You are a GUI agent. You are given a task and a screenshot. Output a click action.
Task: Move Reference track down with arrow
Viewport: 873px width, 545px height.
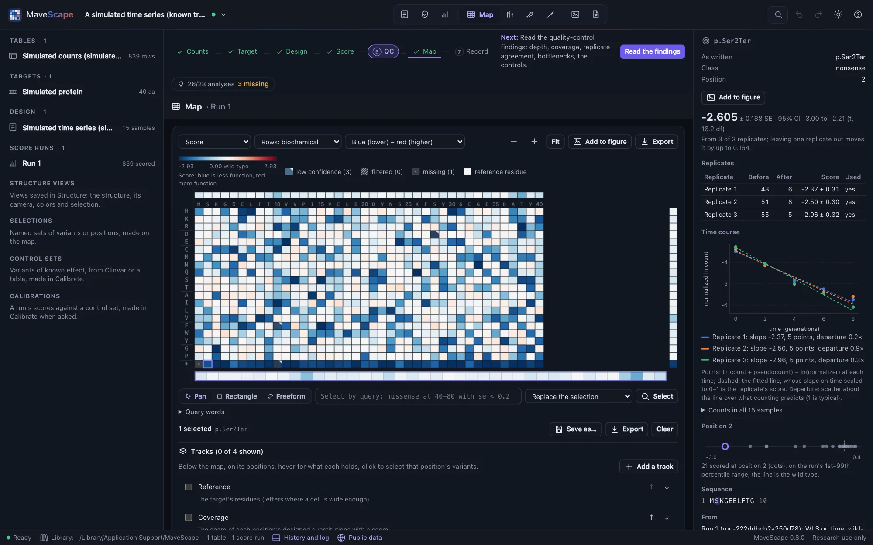click(x=667, y=487)
